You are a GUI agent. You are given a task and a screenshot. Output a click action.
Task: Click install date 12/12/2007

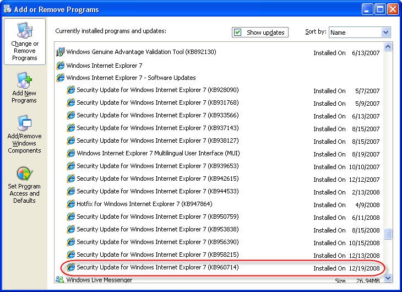[365, 180]
